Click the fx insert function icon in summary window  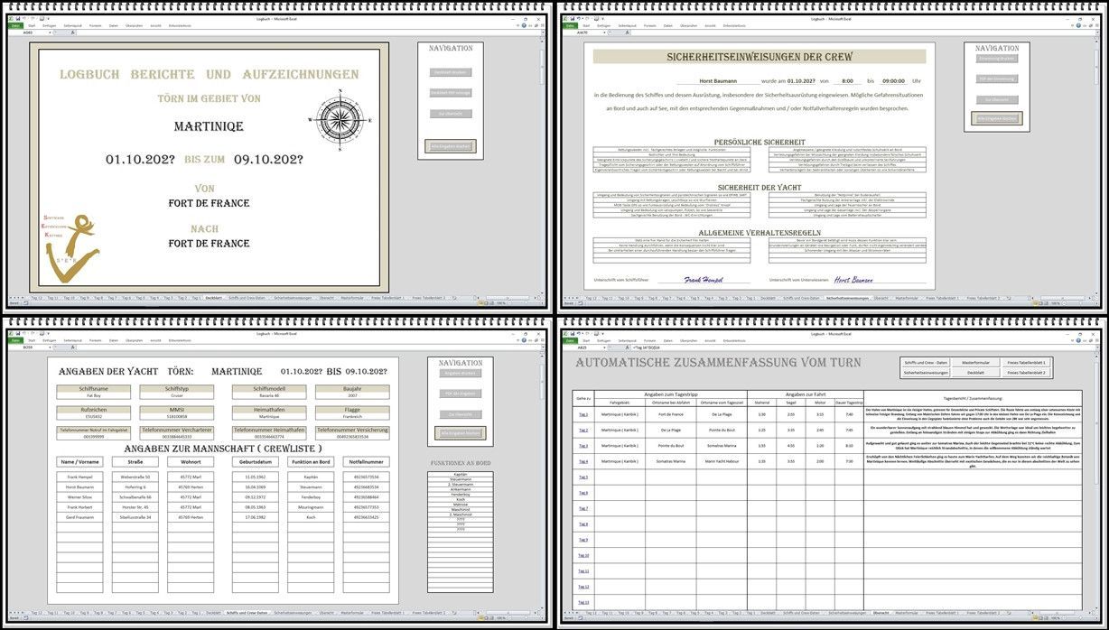coord(625,347)
